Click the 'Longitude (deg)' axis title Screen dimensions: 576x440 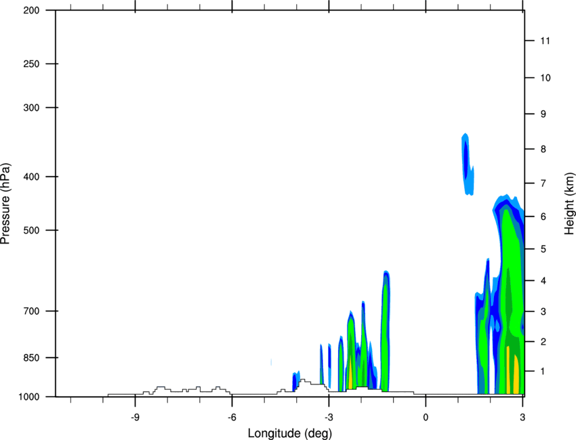tap(290, 433)
